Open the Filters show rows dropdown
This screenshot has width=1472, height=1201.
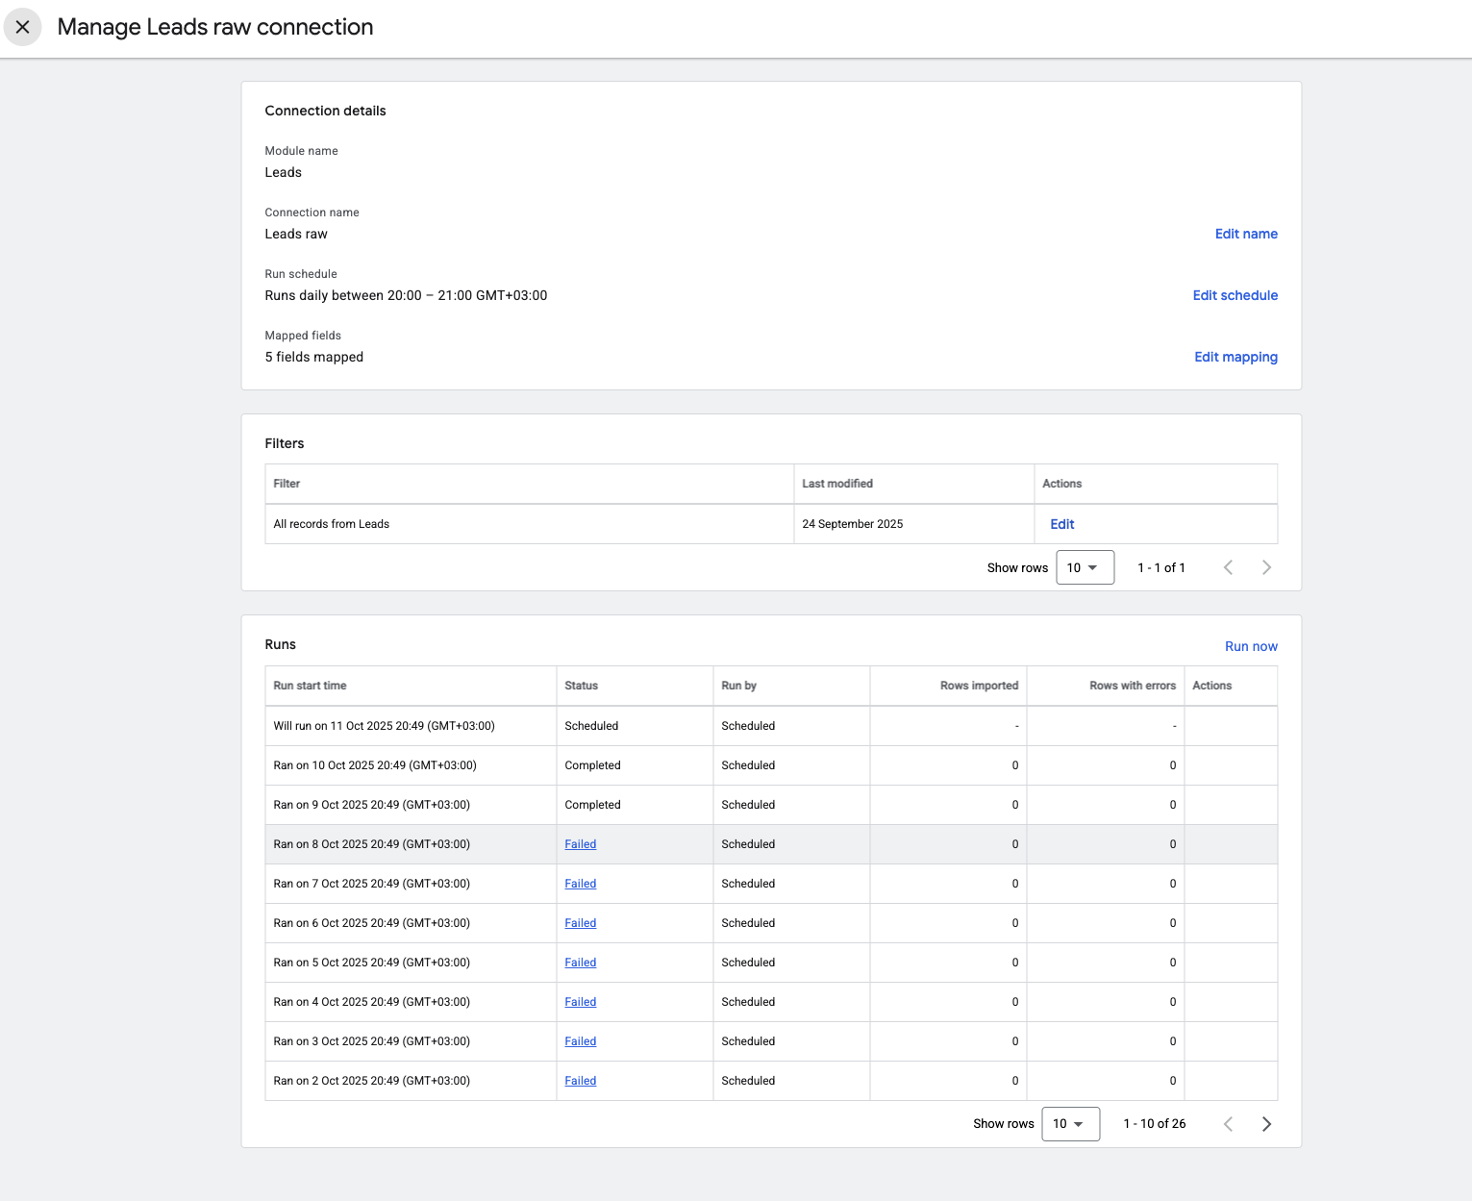(1084, 567)
